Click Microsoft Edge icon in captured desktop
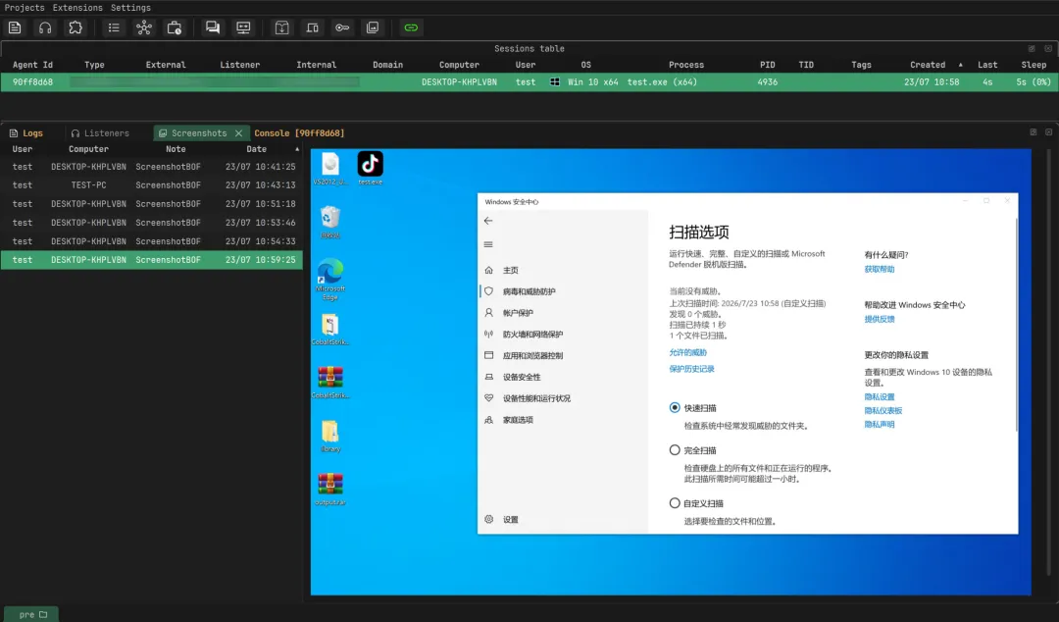 330,279
